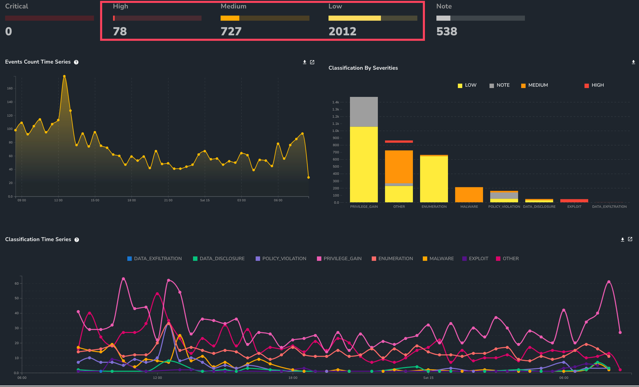Download the Classification By Severities chart
The image size is (639, 387).
pyautogui.click(x=633, y=62)
